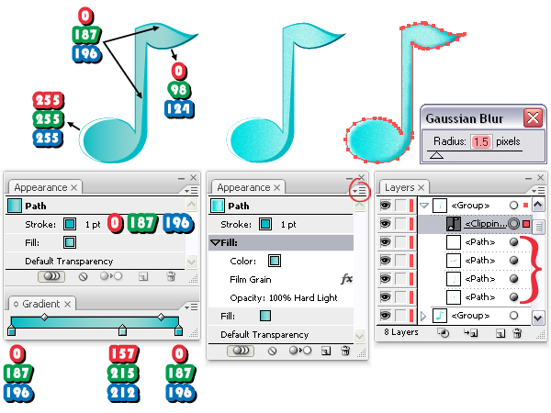551x413 pixels.
Task: Click scroll down arrow of Appearance panel above Gradient
Action: [x=192, y=262]
